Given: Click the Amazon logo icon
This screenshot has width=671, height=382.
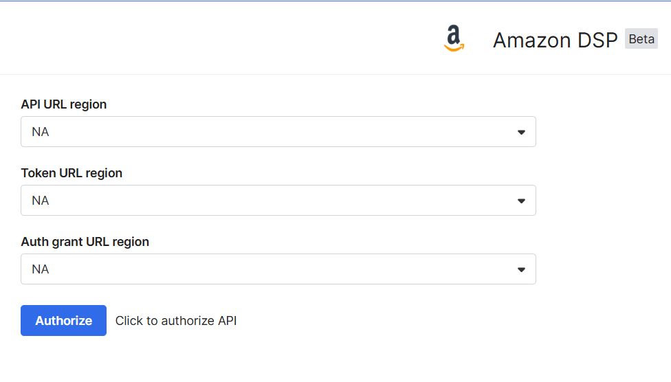Looking at the screenshot, I should [x=453, y=39].
